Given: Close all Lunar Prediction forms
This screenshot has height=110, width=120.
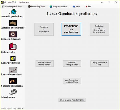Looking at the screenshot, I should click(72, 100).
